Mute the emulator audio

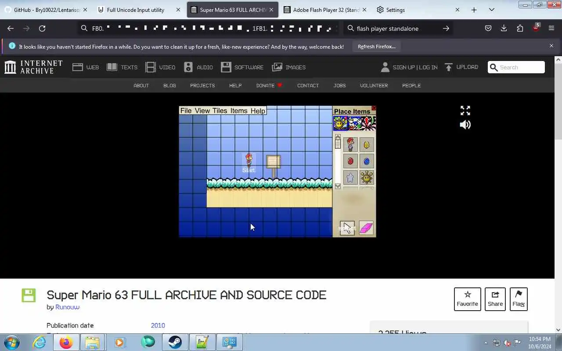click(x=465, y=125)
